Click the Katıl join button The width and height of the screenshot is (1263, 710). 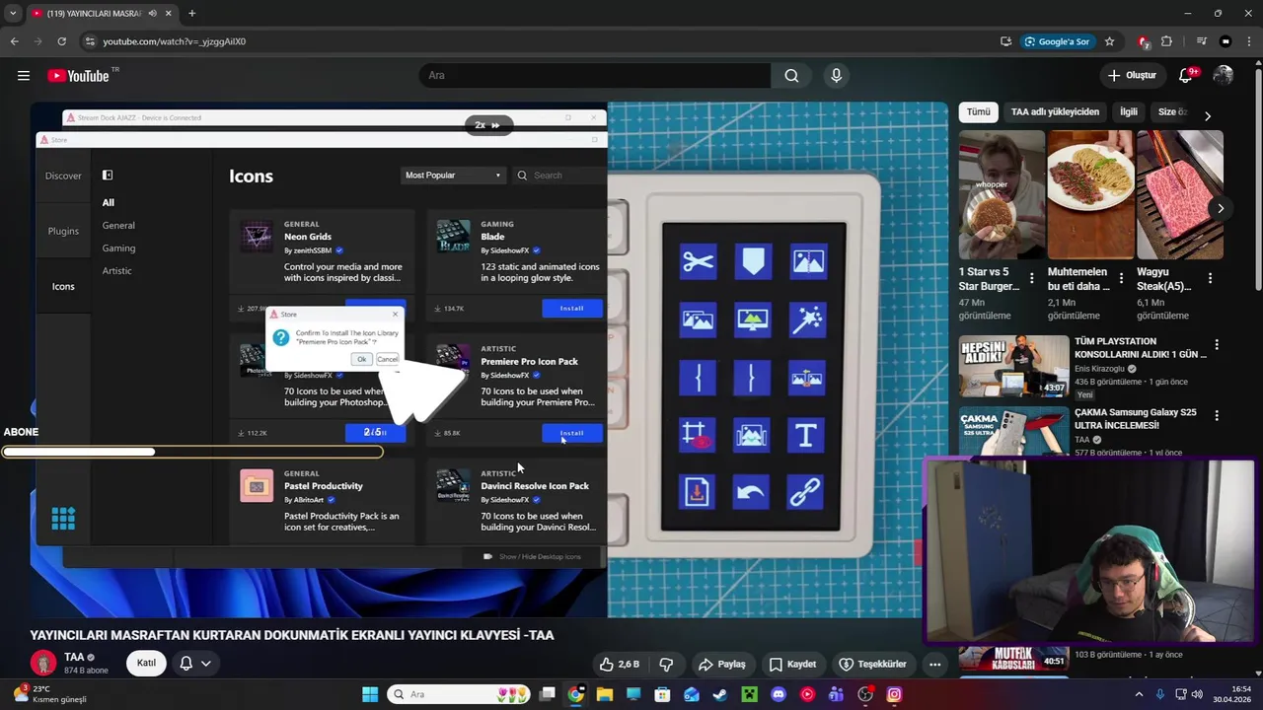click(x=146, y=663)
